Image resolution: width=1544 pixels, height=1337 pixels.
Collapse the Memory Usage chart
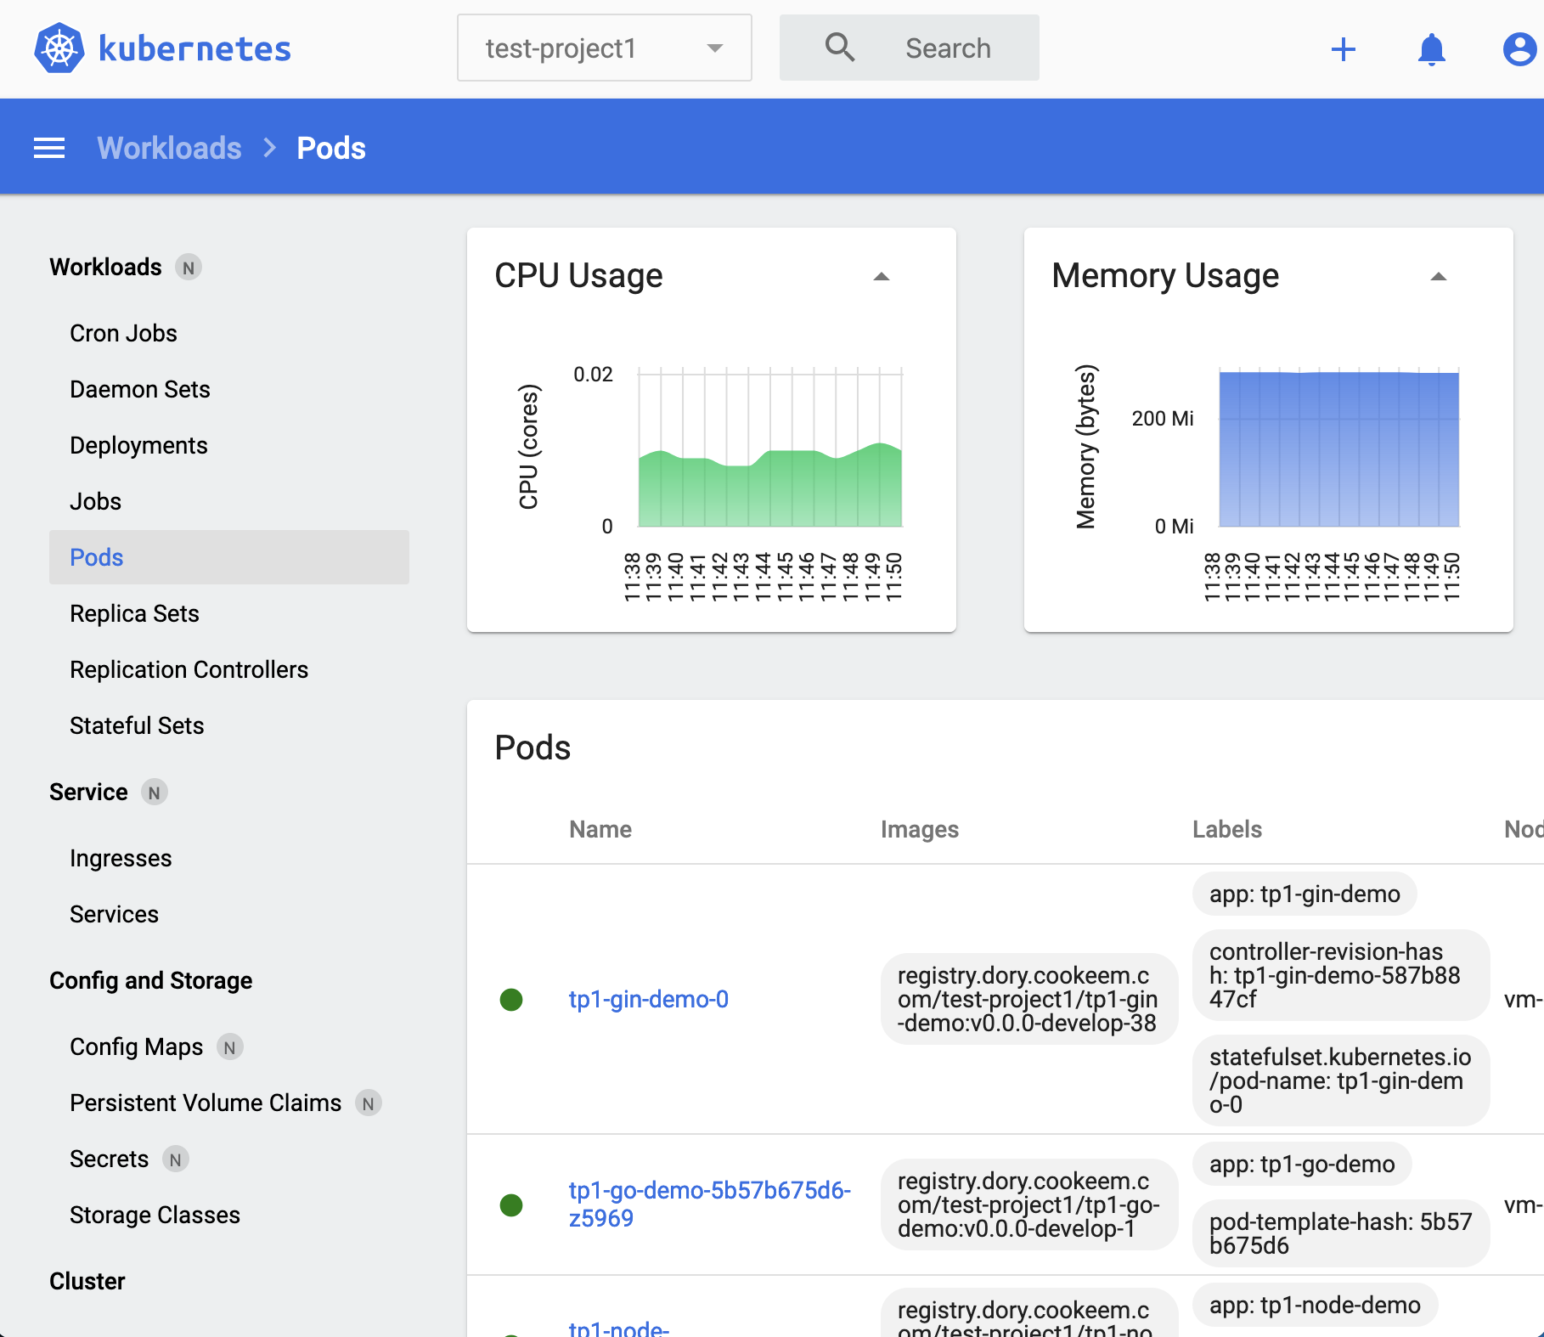tap(1437, 276)
